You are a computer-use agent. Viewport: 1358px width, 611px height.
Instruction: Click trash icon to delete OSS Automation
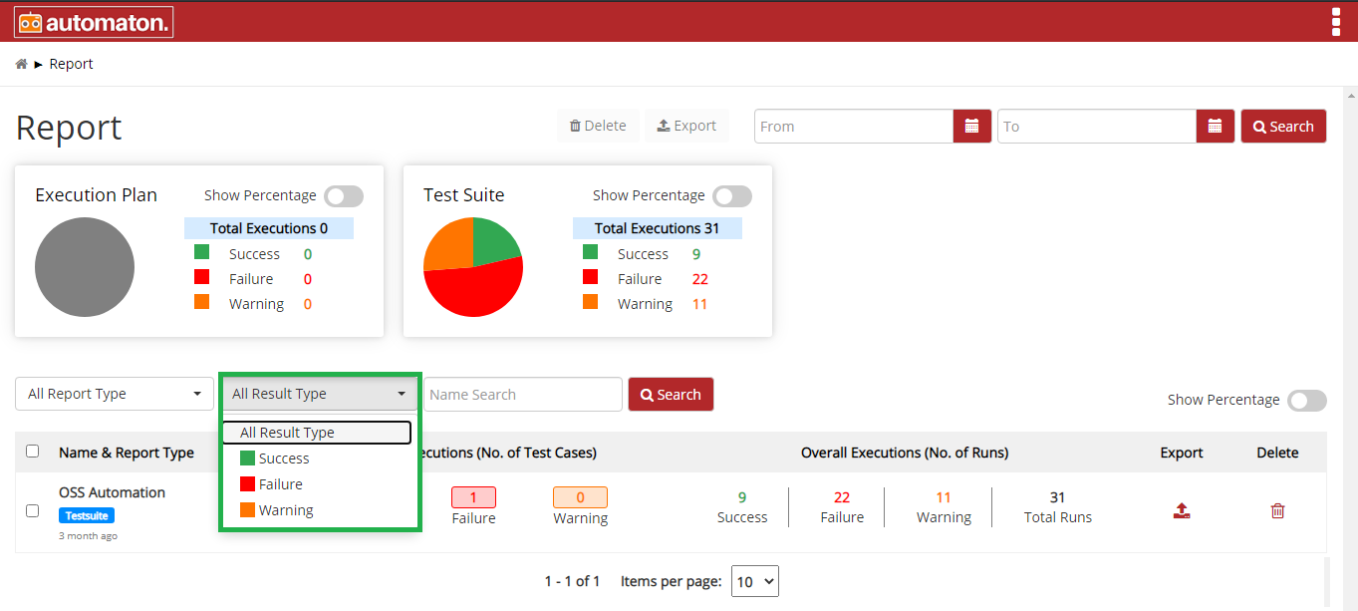[1277, 511]
